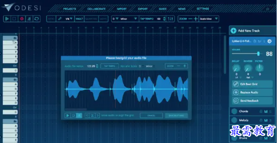Hit the red record button
The height and width of the screenshot is (143, 278).
(x=22, y=19)
